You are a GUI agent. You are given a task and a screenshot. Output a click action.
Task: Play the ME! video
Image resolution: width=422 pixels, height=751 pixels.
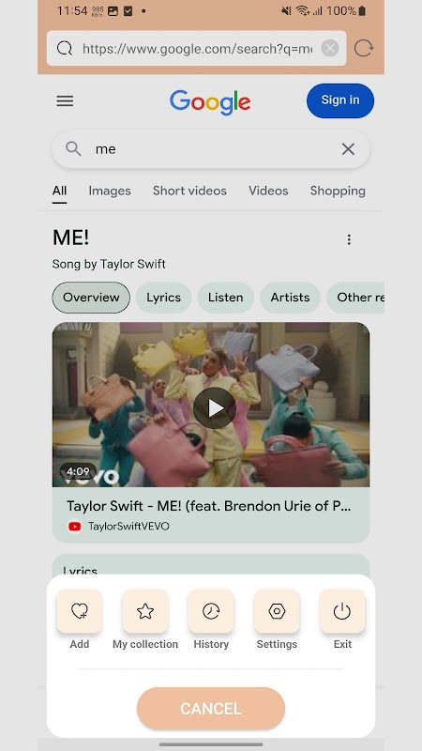click(215, 408)
